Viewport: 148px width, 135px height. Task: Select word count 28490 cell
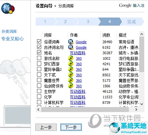(107, 42)
